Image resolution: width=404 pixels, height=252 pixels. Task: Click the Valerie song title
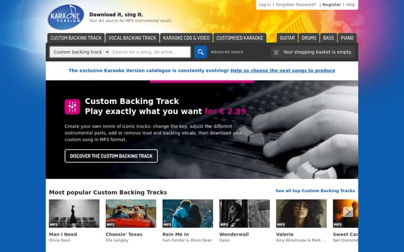(x=285, y=234)
